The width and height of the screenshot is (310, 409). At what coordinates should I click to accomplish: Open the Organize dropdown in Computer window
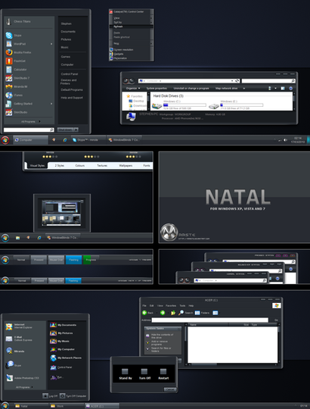[133, 89]
